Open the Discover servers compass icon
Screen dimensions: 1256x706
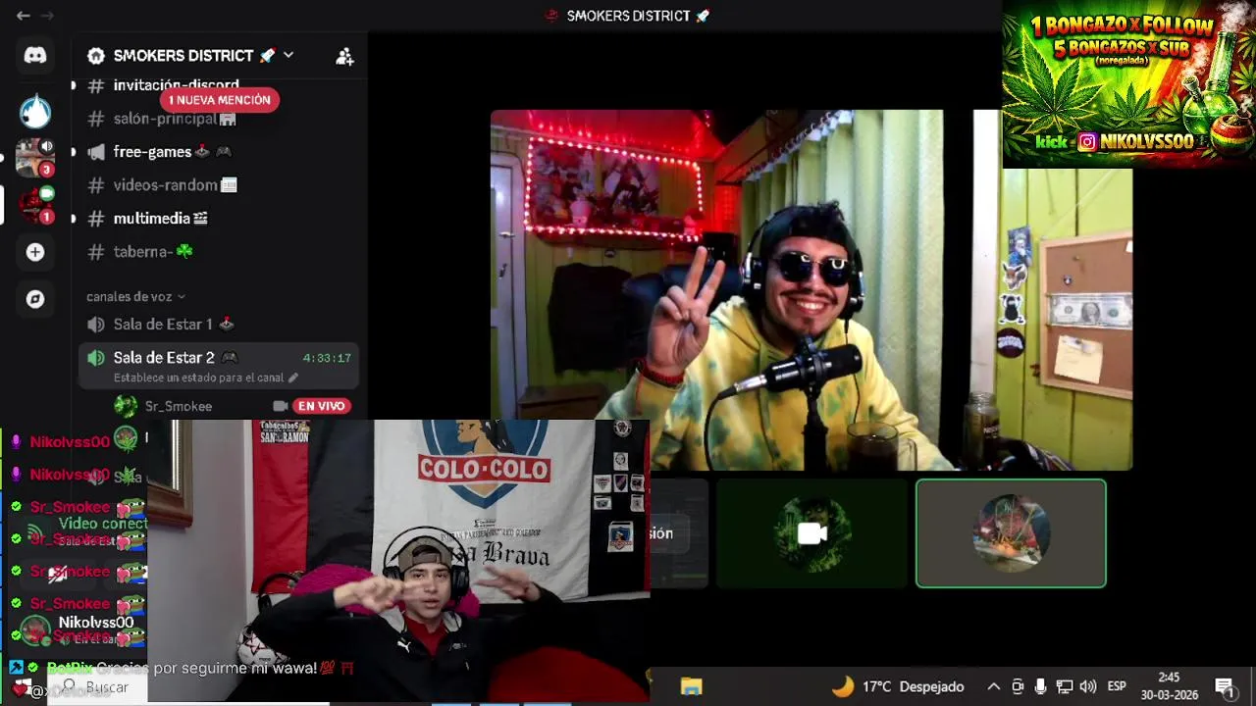click(35, 299)
